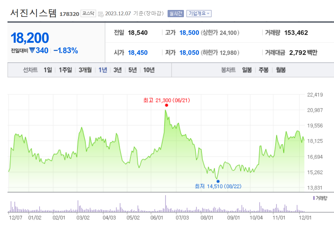Click the price change amount 340

42,51
